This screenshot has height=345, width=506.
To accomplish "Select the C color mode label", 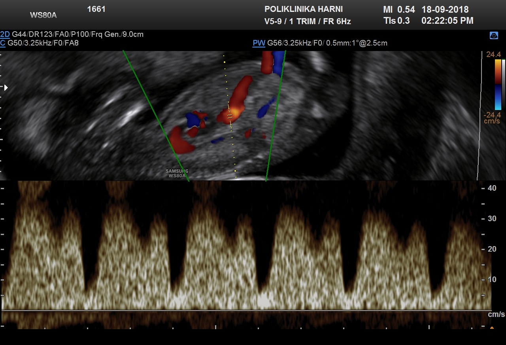I will 3,43.
